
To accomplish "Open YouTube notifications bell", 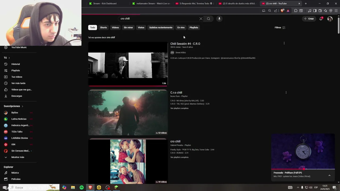I will (321, 19).
